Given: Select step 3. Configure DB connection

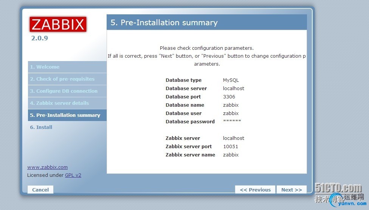Looking at the screenshot, I should click(67, 91).
